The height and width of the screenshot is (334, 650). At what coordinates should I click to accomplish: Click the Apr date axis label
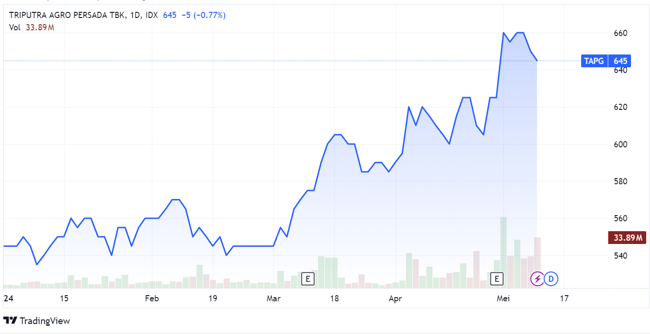click(395, 299)
